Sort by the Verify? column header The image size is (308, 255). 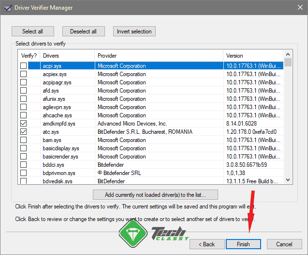click(x=29, y=56)
